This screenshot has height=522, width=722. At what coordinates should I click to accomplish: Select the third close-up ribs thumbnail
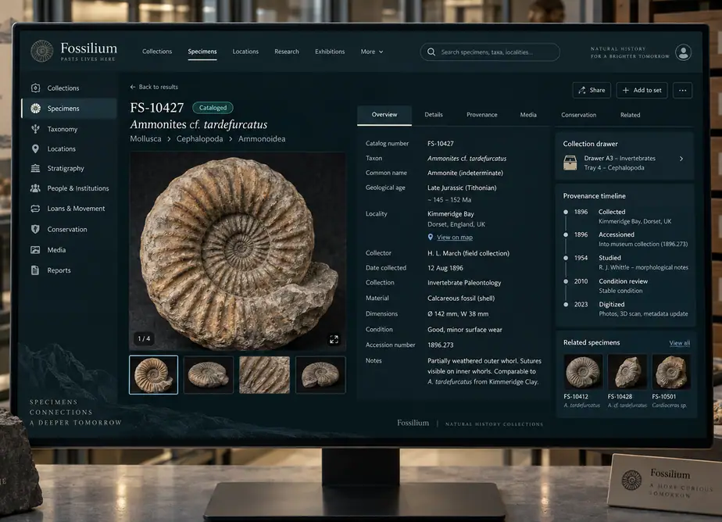click(264, 374)
